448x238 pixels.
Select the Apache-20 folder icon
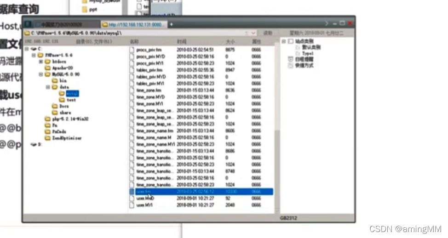point(48,68)
